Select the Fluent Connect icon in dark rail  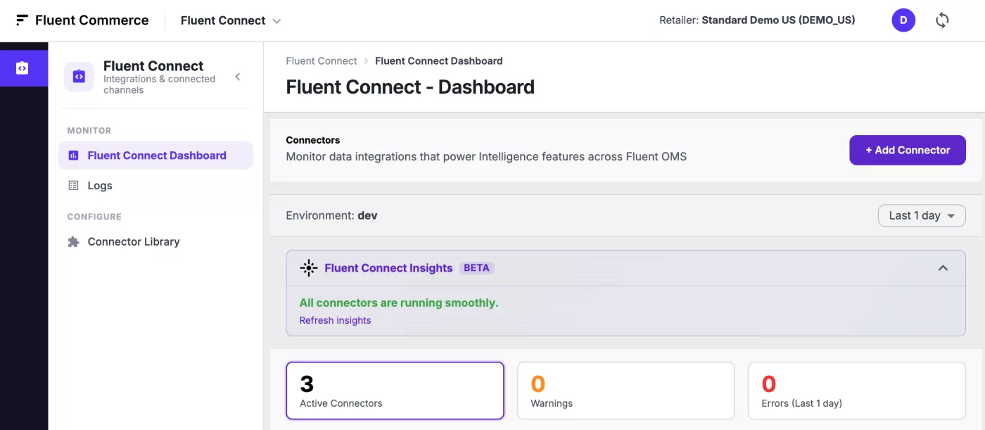(23, 68)
